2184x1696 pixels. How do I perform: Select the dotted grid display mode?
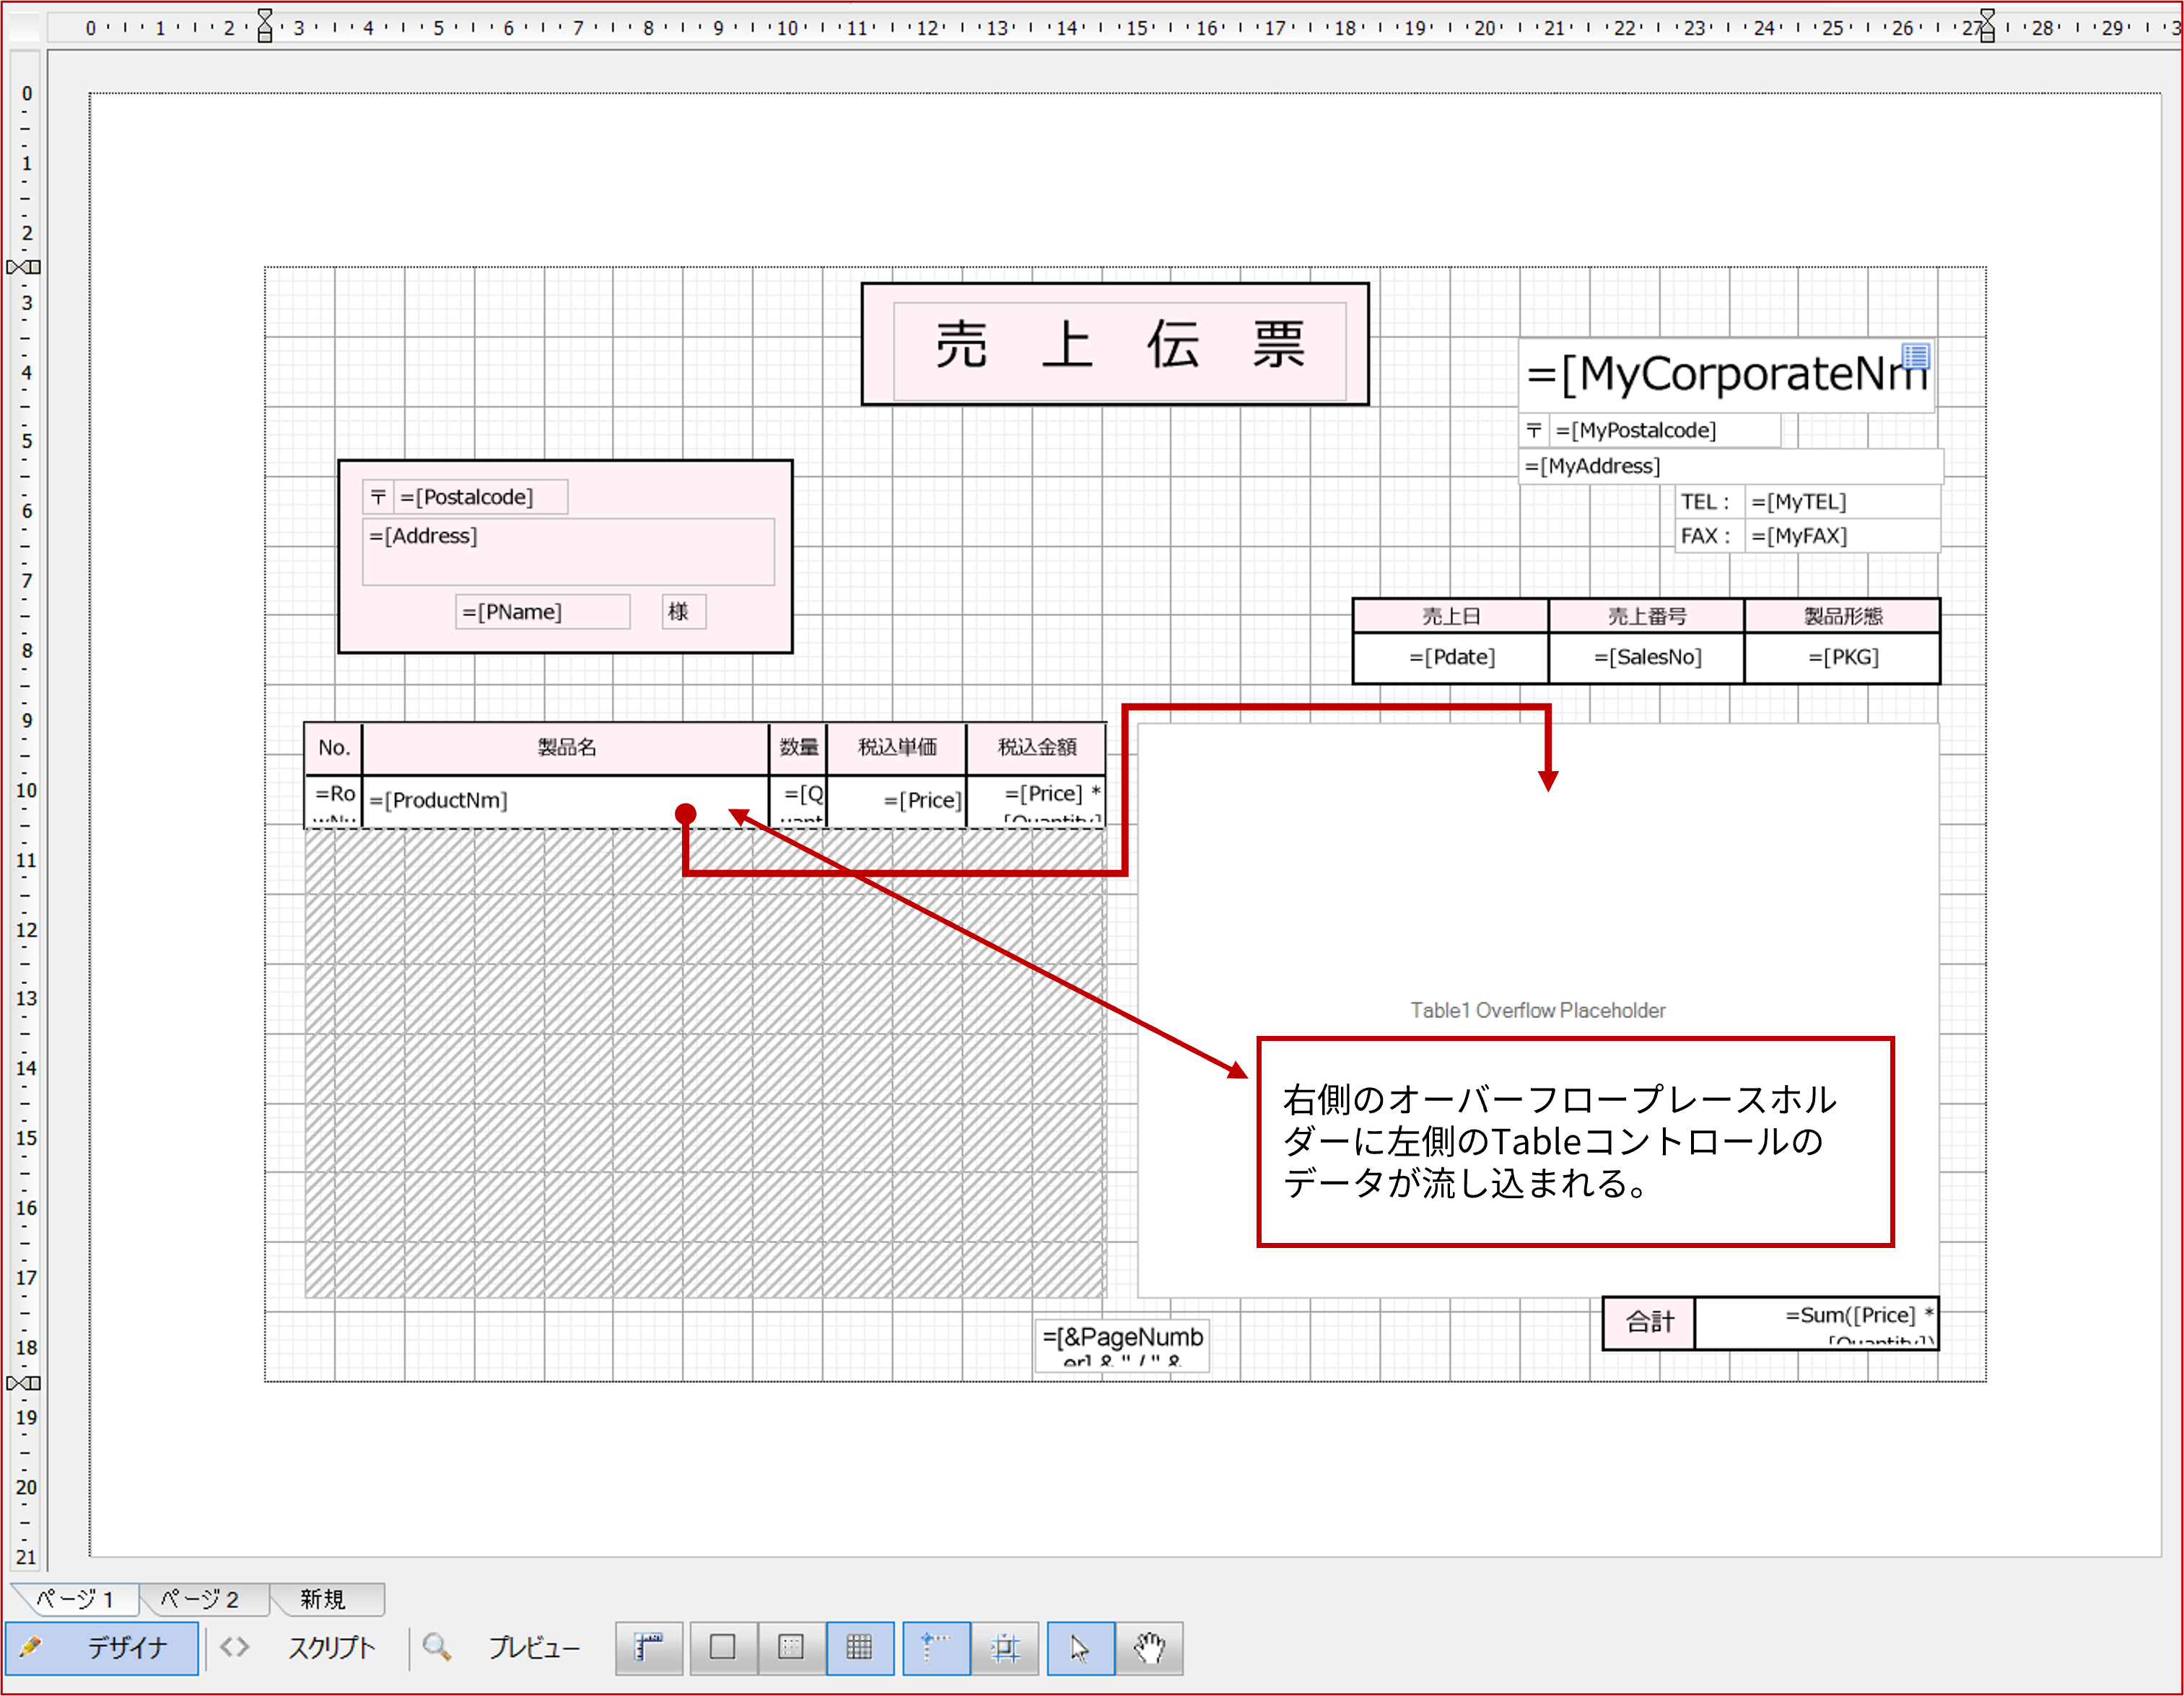[791, 1648]
